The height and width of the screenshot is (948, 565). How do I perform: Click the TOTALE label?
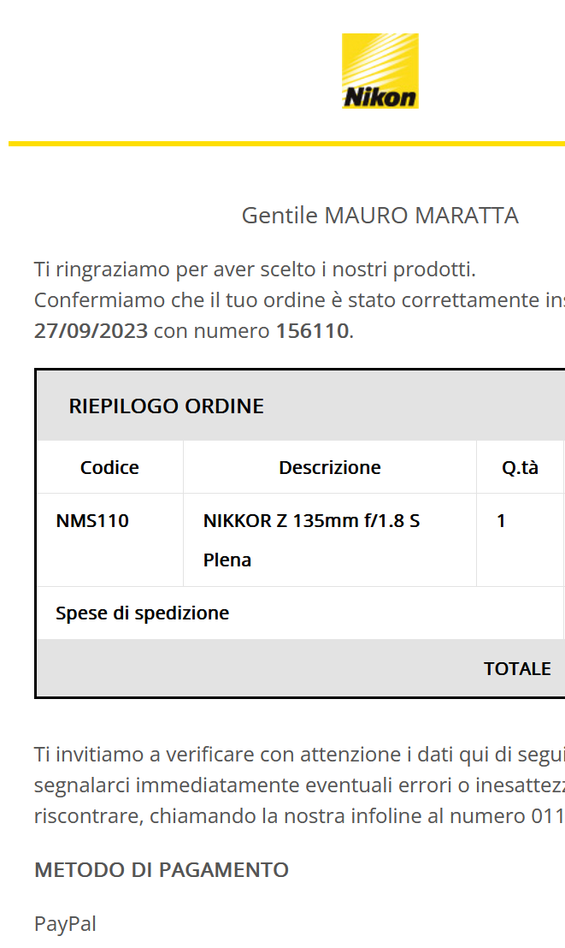point(517,669)
